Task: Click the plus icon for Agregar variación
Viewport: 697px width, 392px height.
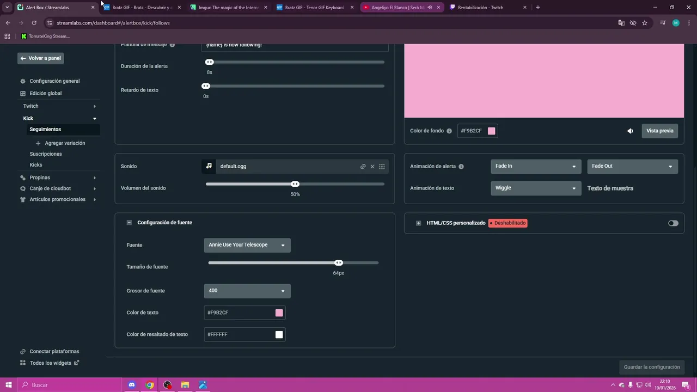Action: [x=38, y=143]
